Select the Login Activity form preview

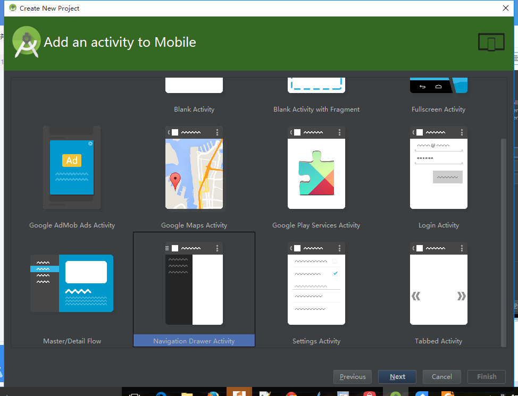(438, 167)
